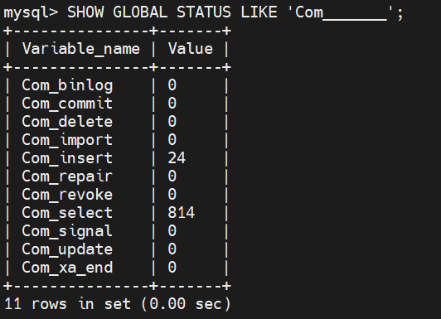The width and height of the screenshot is (441, 319).
Task: Click the Com_delete variable name
Action: pos(67,122)
